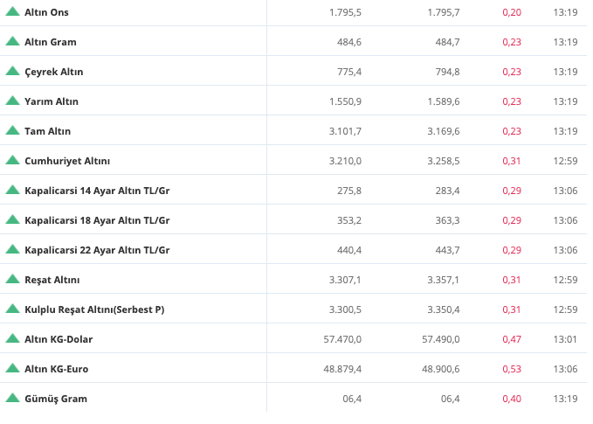Image resolution: width=593 pixels, height=424 pixels.
Task: Click the green triangle beside Gümüş Gram
Action: point(12,398)
